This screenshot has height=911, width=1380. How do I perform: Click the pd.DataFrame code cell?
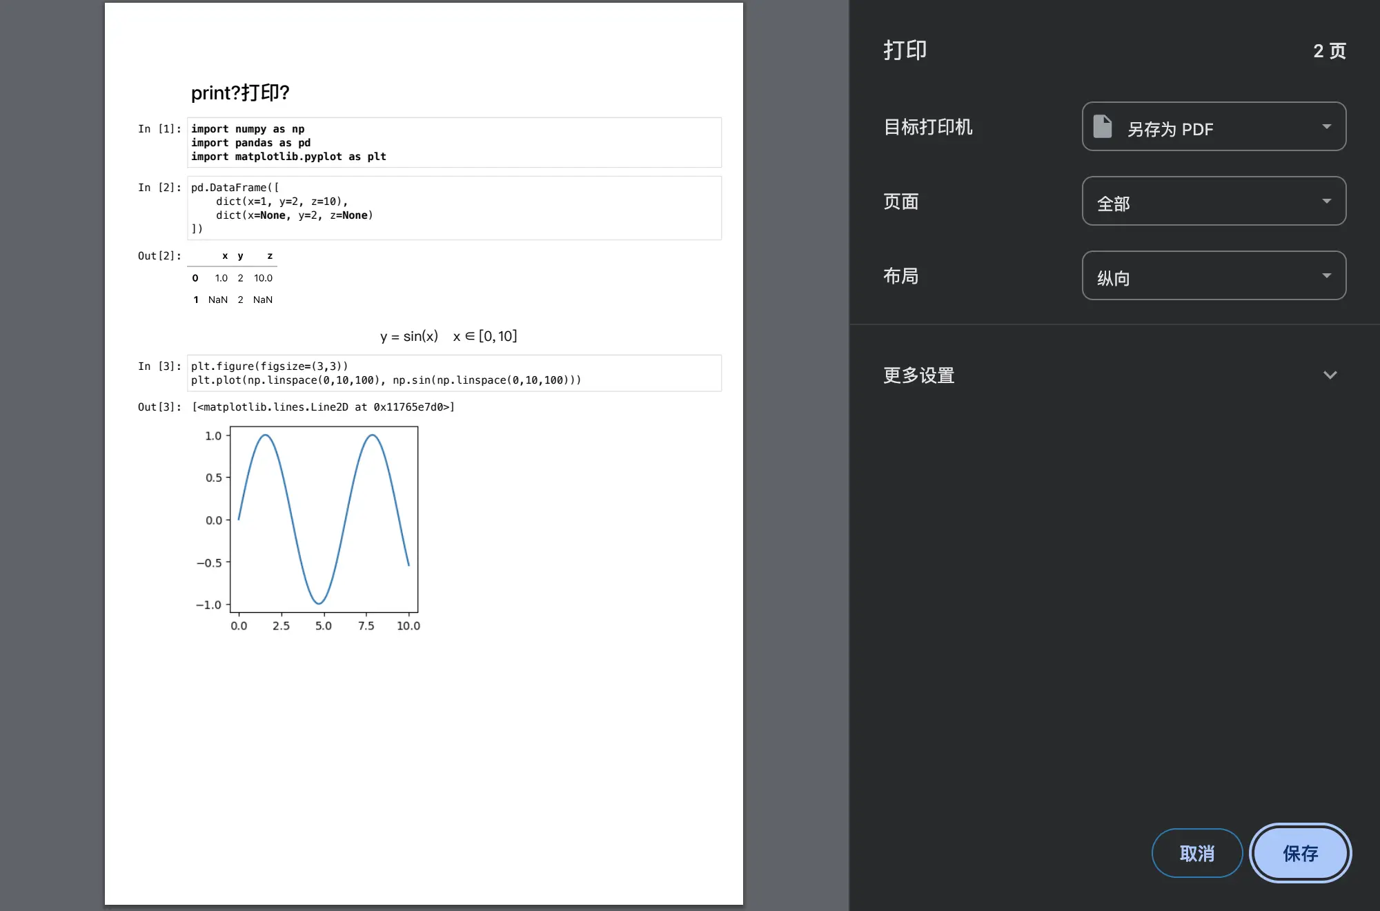point(453,208)
